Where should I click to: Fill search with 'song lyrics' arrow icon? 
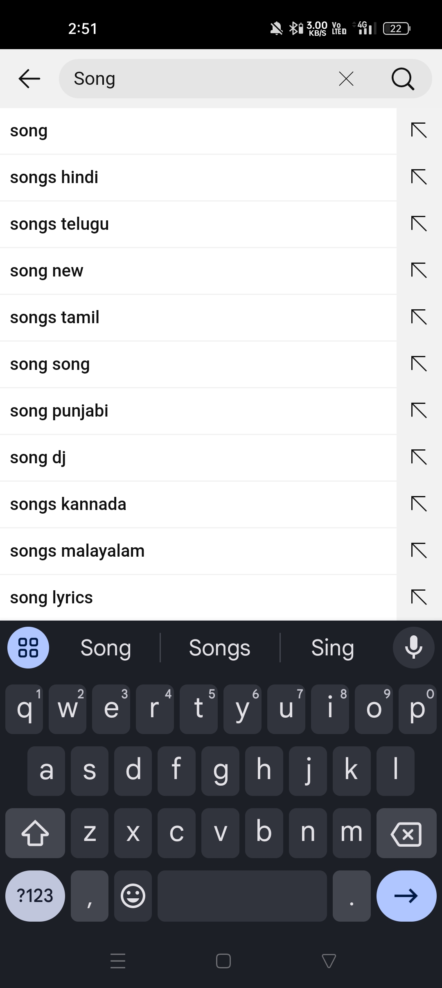(x=419, y=597)
